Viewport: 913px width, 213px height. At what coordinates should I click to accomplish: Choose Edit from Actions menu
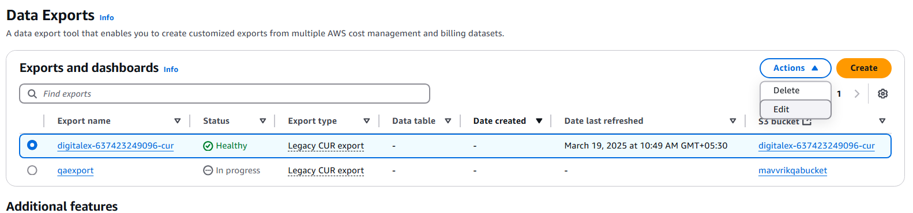(x=795, y=109)
